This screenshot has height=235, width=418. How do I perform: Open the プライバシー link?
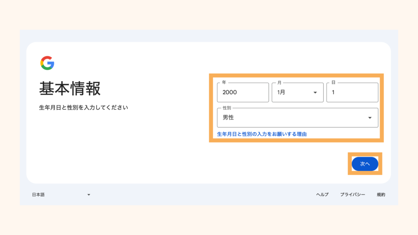point(353,195)
